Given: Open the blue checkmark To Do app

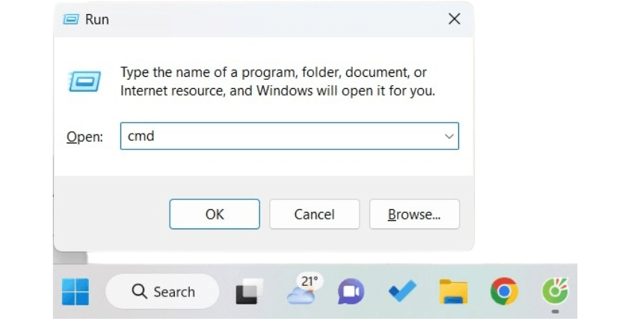Looking at the screenshot, I should point(402,291).
